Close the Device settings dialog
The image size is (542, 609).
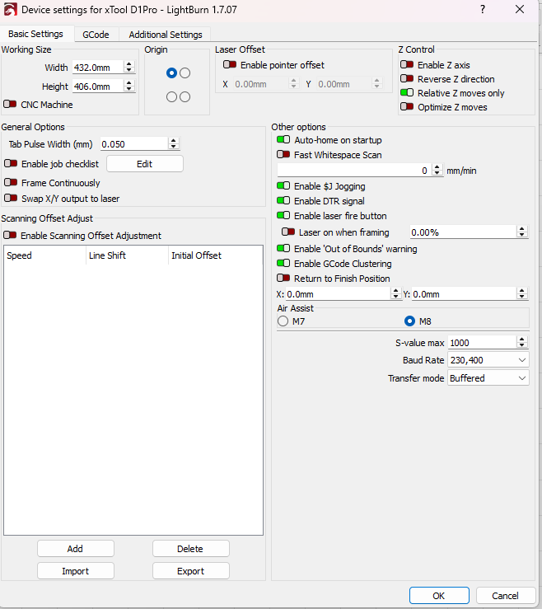[520, 9]
